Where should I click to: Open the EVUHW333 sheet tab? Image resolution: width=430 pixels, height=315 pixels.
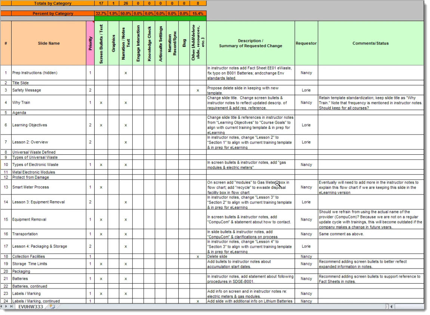coord(31,307)
